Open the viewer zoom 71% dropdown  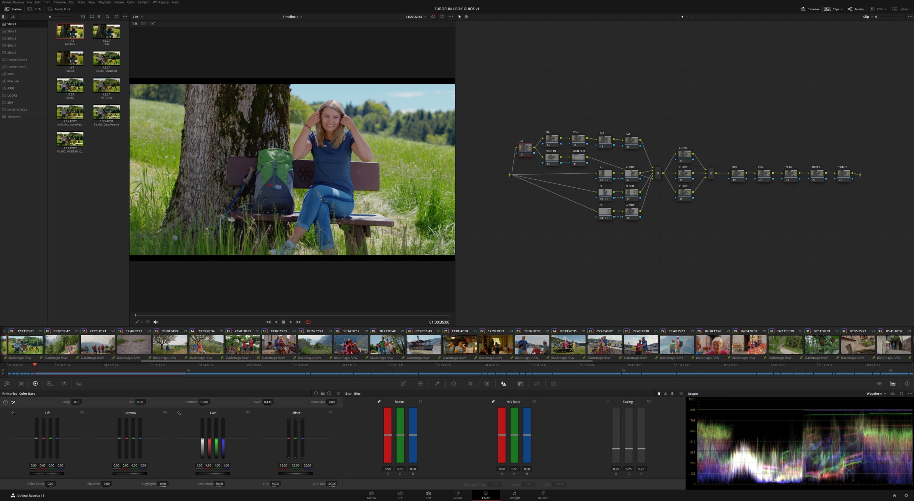coord(138,17)
